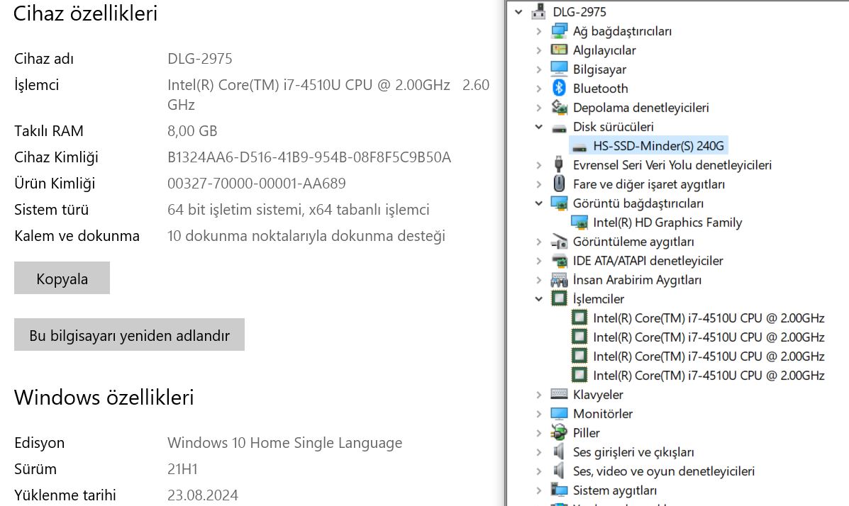Click the Kopyala button
This screenshot has width=849, height=506.
click(x=62, y=279)
